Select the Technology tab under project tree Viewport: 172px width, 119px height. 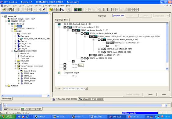[x=7, y=99]
